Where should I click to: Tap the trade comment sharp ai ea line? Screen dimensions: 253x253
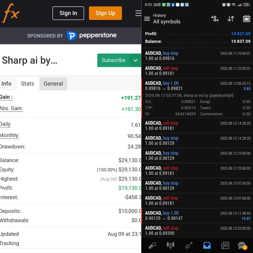(189, 95)
